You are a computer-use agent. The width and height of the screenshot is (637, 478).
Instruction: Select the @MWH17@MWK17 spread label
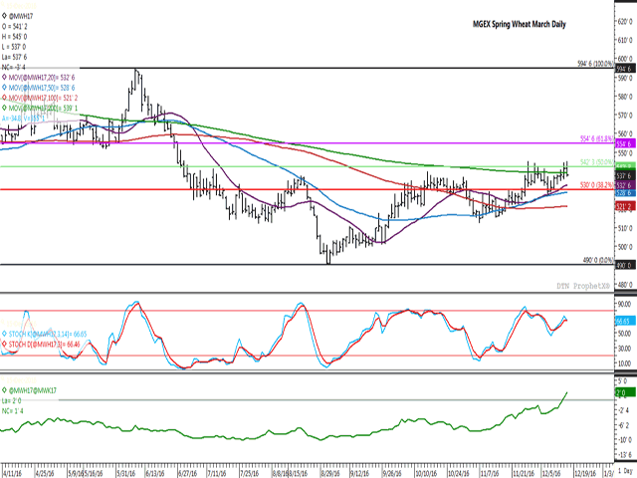pos(33,390)
